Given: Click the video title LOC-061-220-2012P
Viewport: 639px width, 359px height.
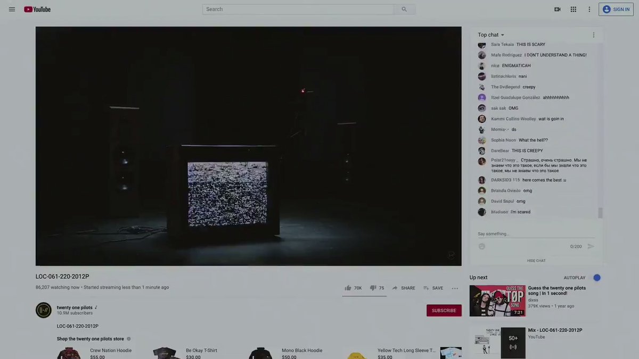Looking at the screenshot, I should point(62,277).
